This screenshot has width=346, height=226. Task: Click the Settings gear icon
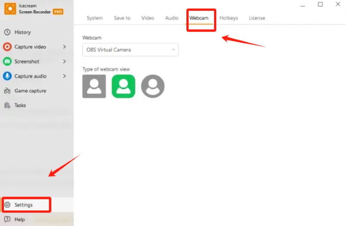[x=7, y=205]
